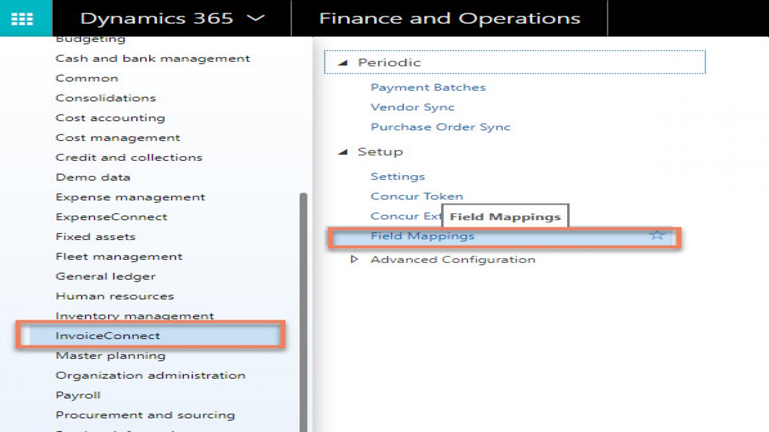
Task: Click the modules list vertical scrollbar
Action: pos(303,312)
